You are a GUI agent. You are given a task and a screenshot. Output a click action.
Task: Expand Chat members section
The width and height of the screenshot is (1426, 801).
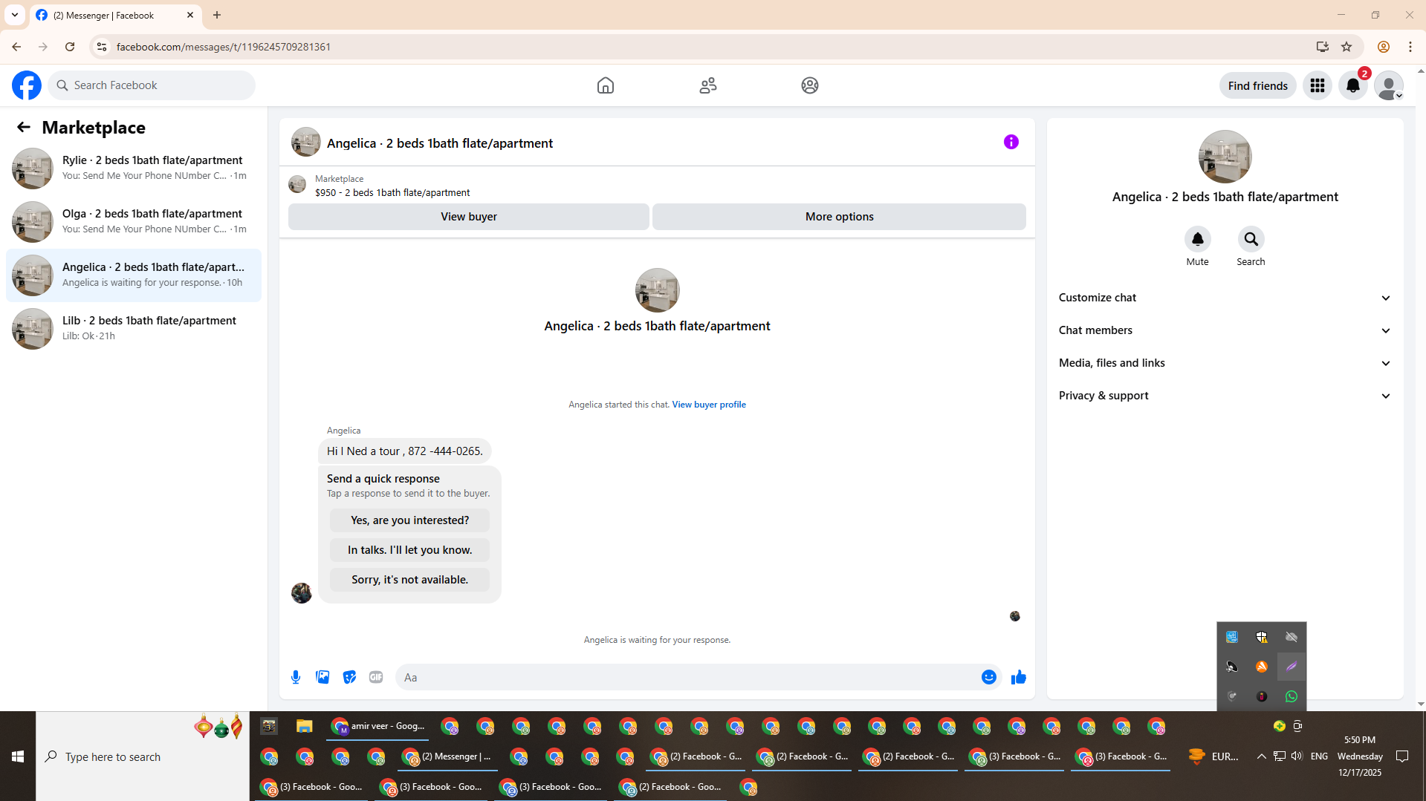click(x=1225, y=330)
